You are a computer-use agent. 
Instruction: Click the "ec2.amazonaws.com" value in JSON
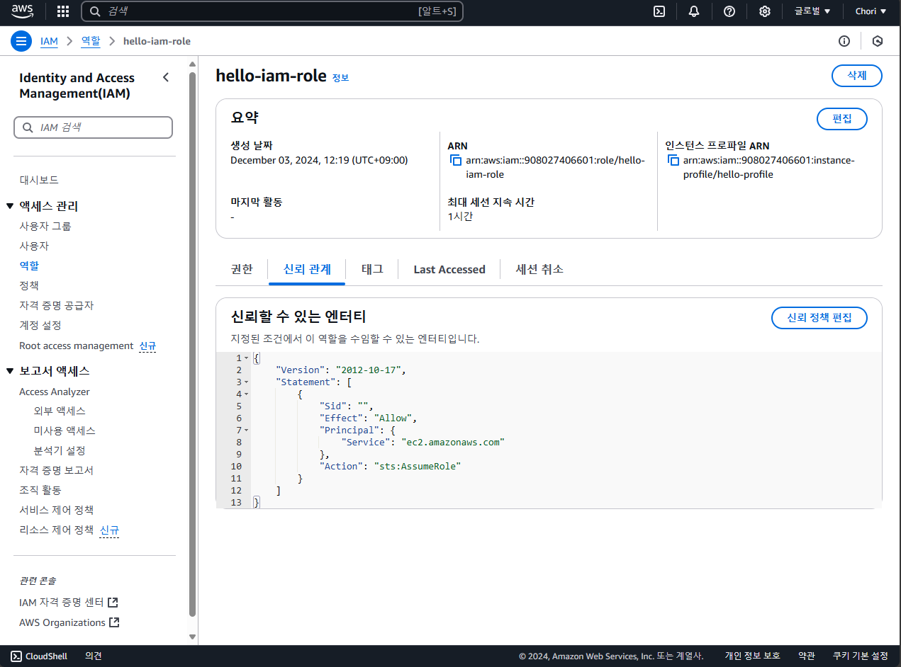tap(452, 442)
